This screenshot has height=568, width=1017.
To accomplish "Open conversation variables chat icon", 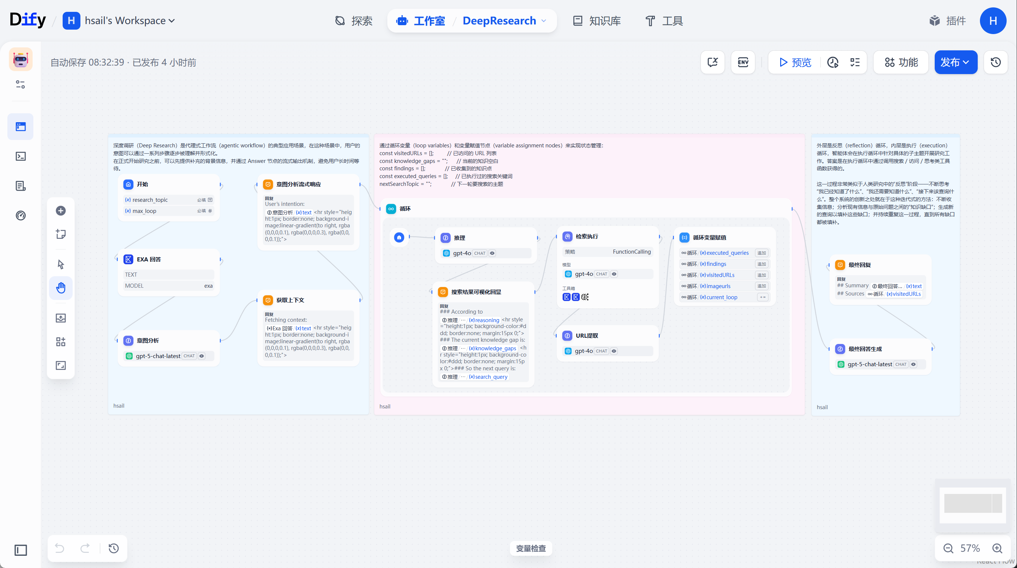I will coord(713,62).
